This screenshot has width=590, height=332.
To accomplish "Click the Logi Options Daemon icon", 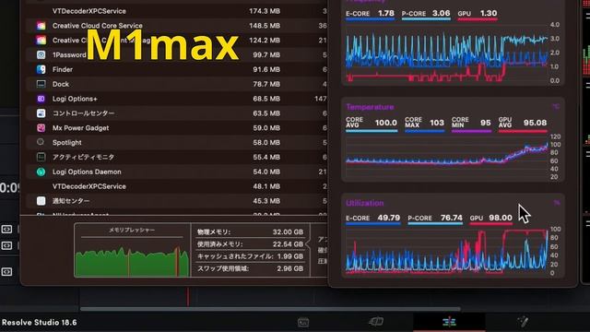I will (x=41, y=172).
